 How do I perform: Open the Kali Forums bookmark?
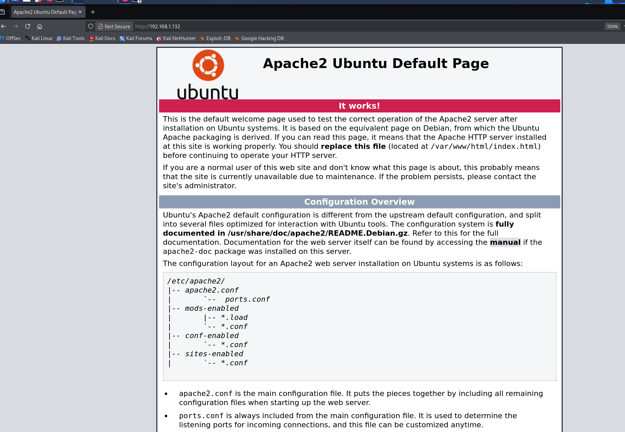pos(136,38)
